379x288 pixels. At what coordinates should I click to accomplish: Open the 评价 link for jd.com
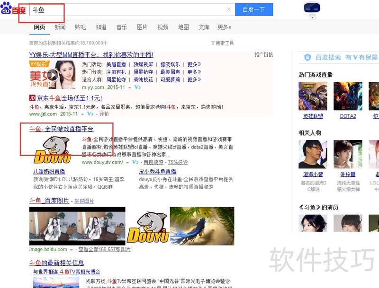[x=104, y=113]
